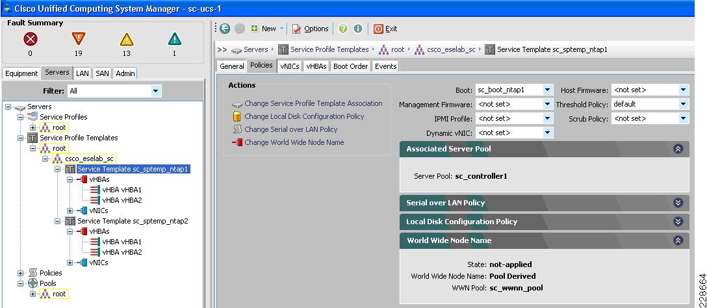The image size is (707, 308).
Task: Click Service Profile Templates in the breadcrumb
Action: tap(329, 49)
